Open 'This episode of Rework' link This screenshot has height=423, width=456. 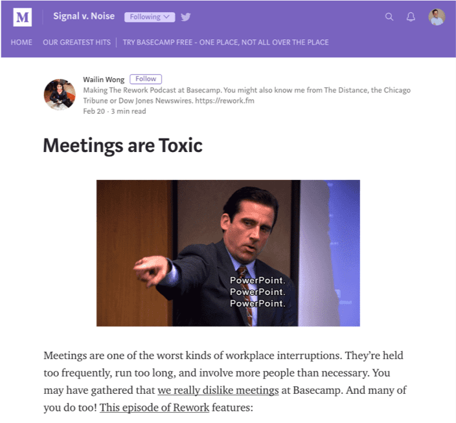tap(154, 407)
